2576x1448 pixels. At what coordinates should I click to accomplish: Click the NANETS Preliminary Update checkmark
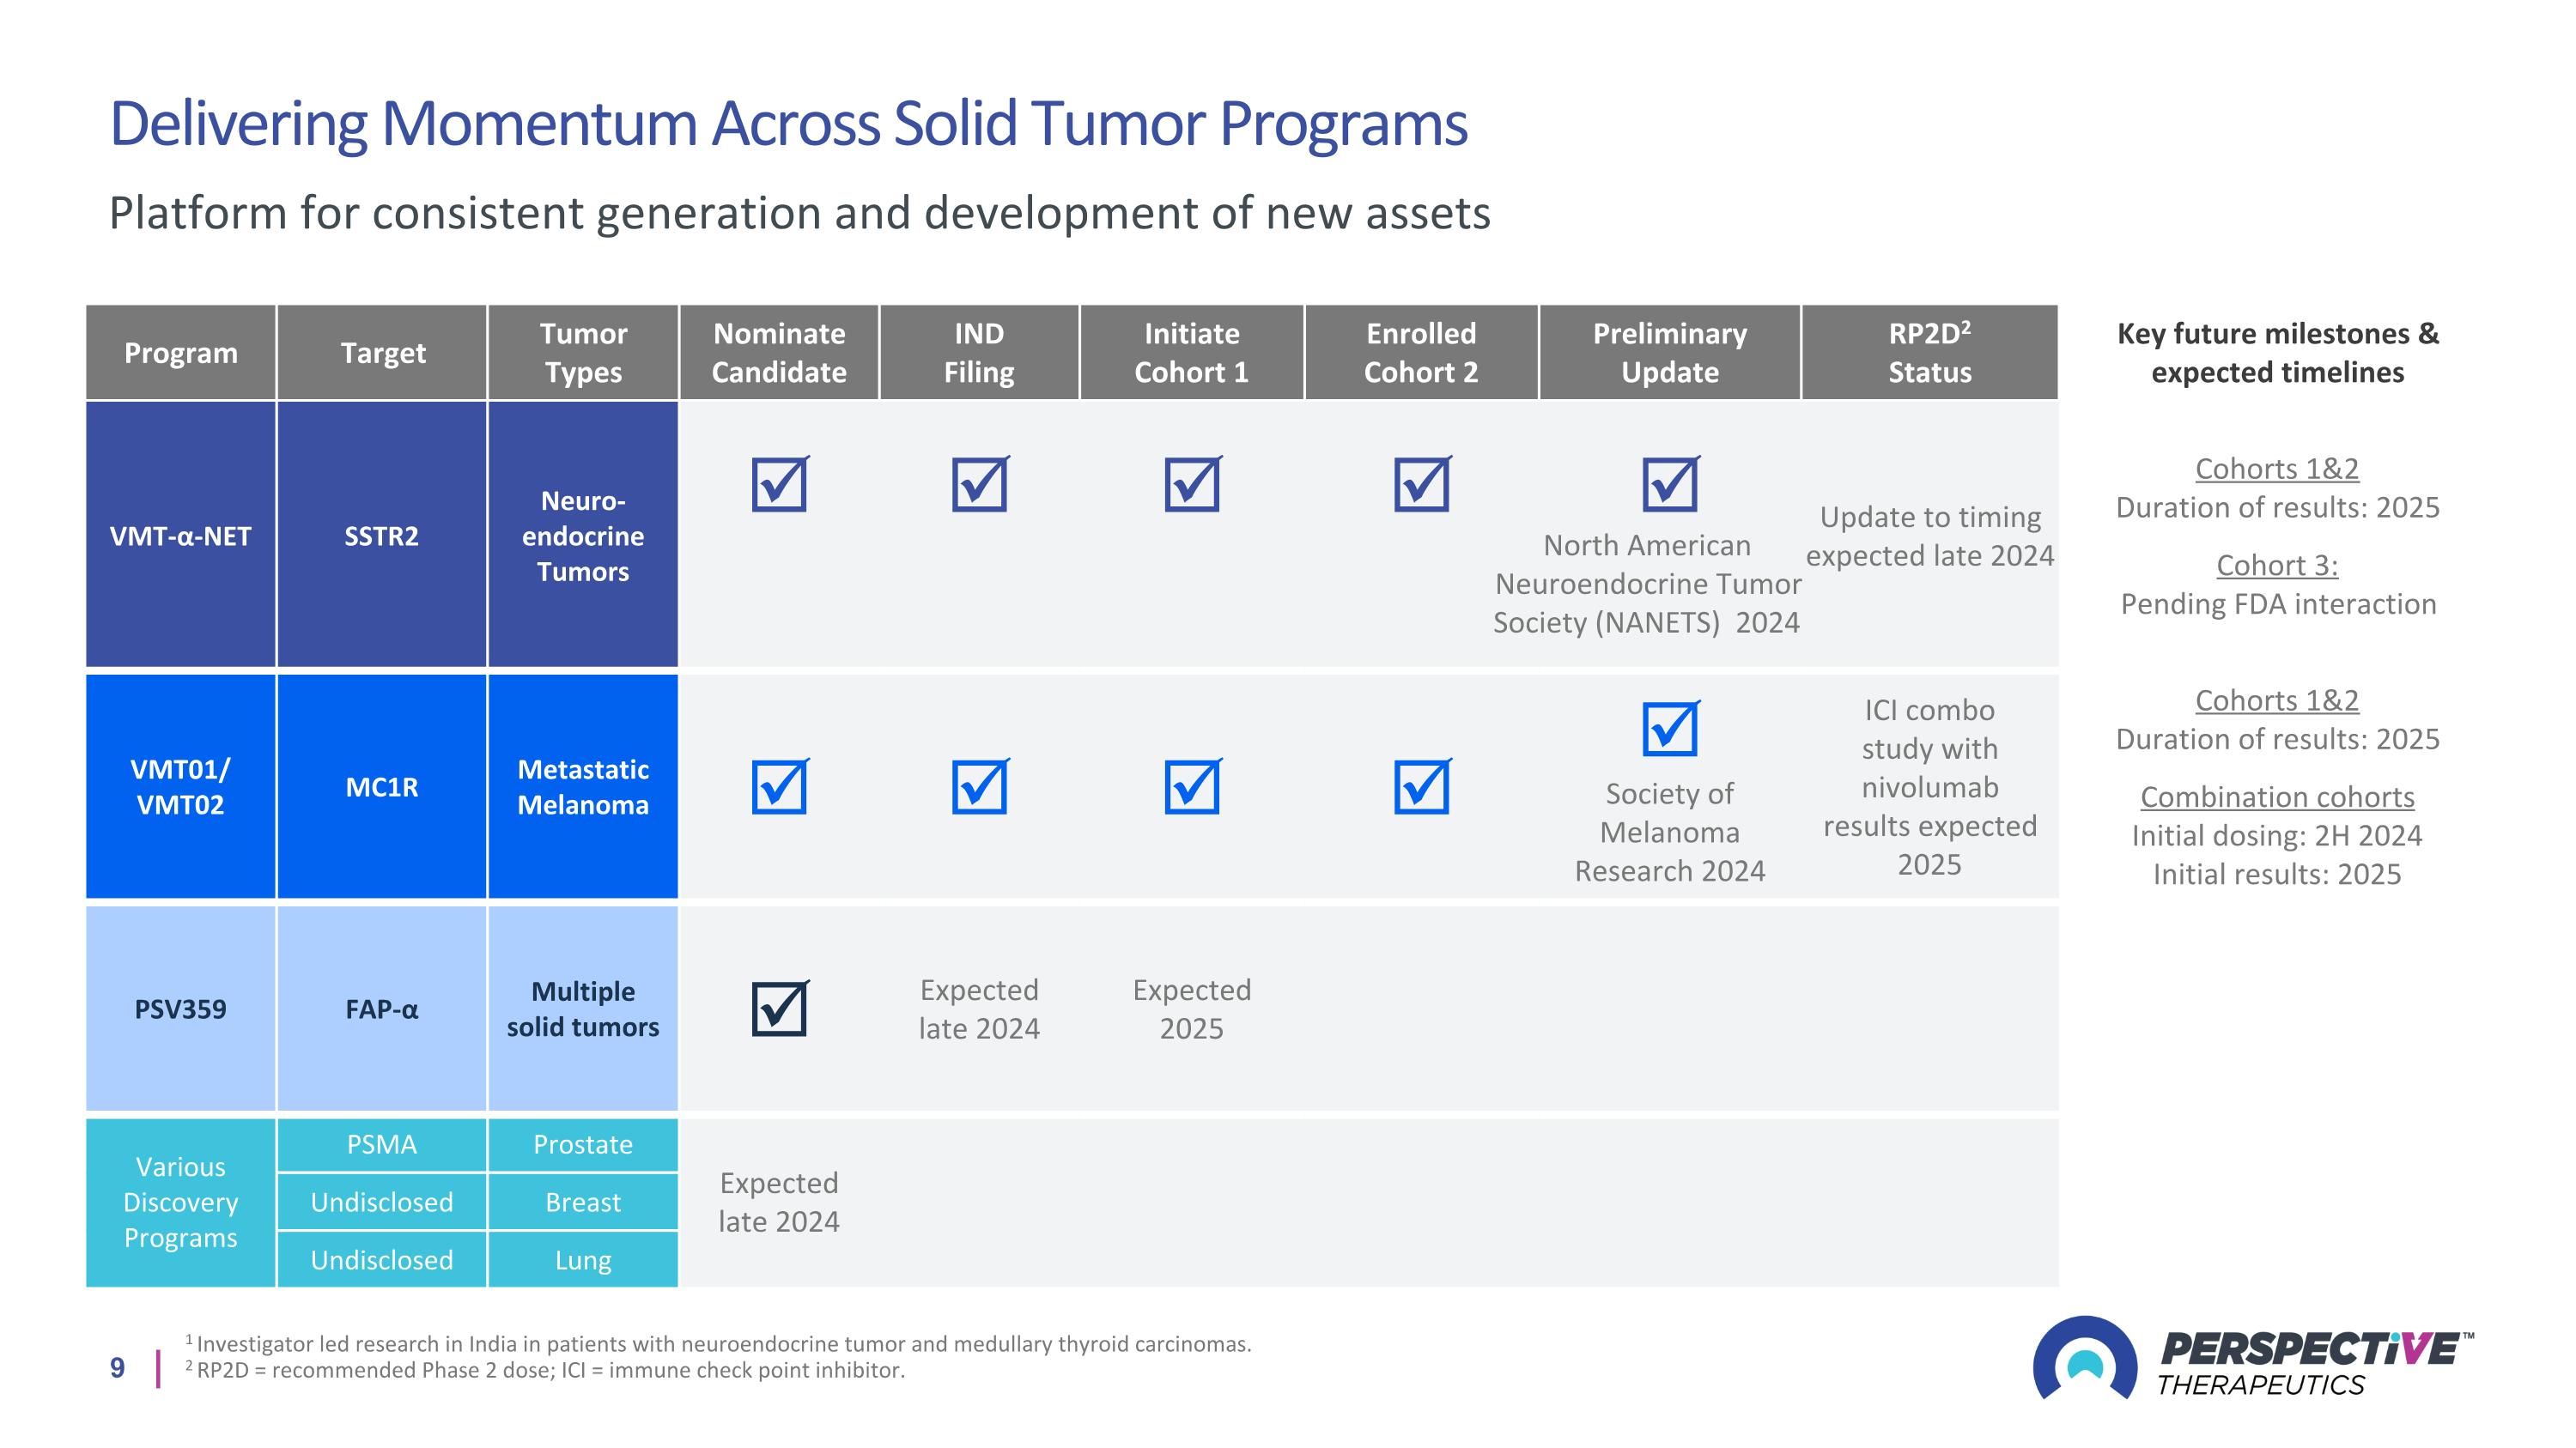1670,483
